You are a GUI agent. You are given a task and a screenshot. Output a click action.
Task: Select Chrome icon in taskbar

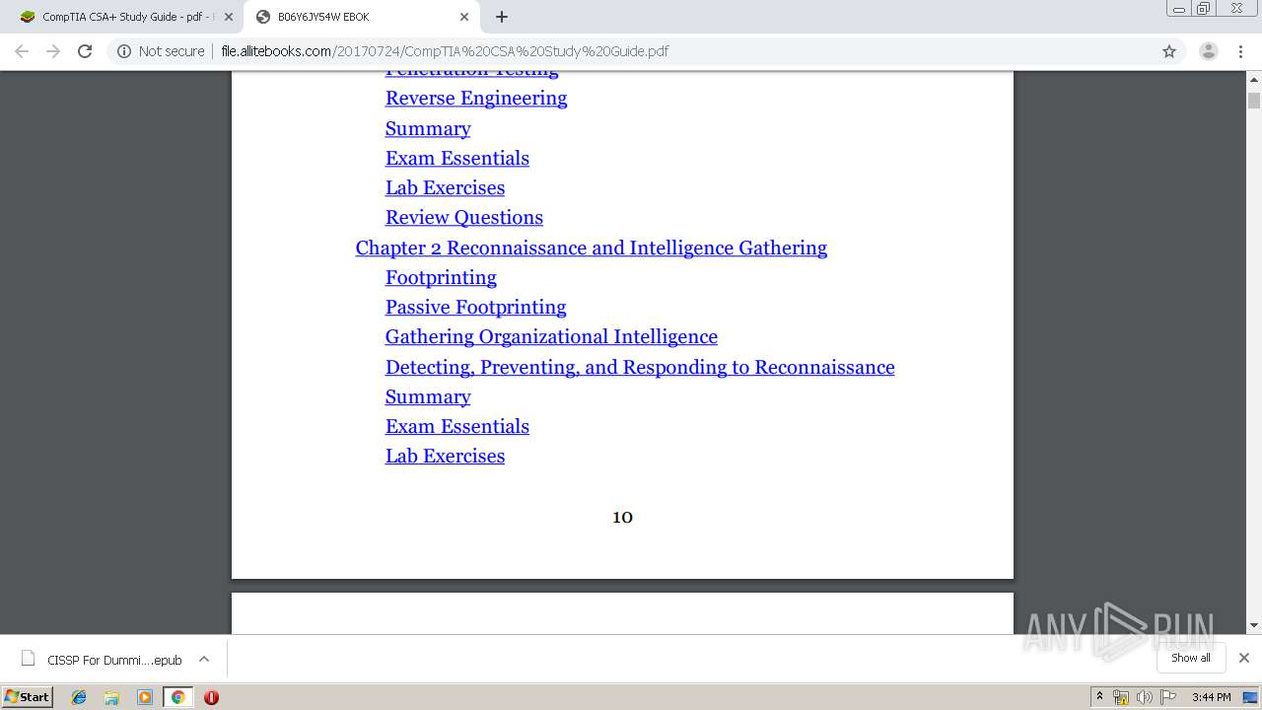click(177, 697)
